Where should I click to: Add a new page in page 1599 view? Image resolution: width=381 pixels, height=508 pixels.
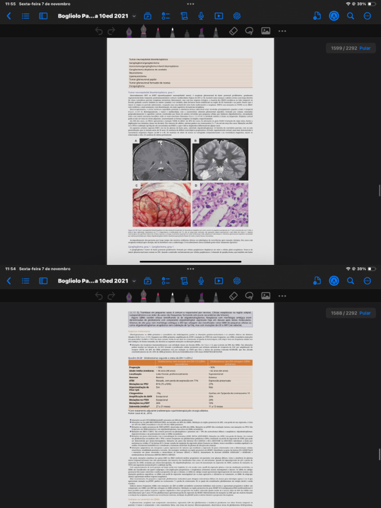pyautogui.click(x=147, y=16)
